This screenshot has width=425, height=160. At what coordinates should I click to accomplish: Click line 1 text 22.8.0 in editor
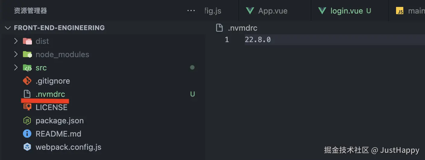tap(258, 39)
